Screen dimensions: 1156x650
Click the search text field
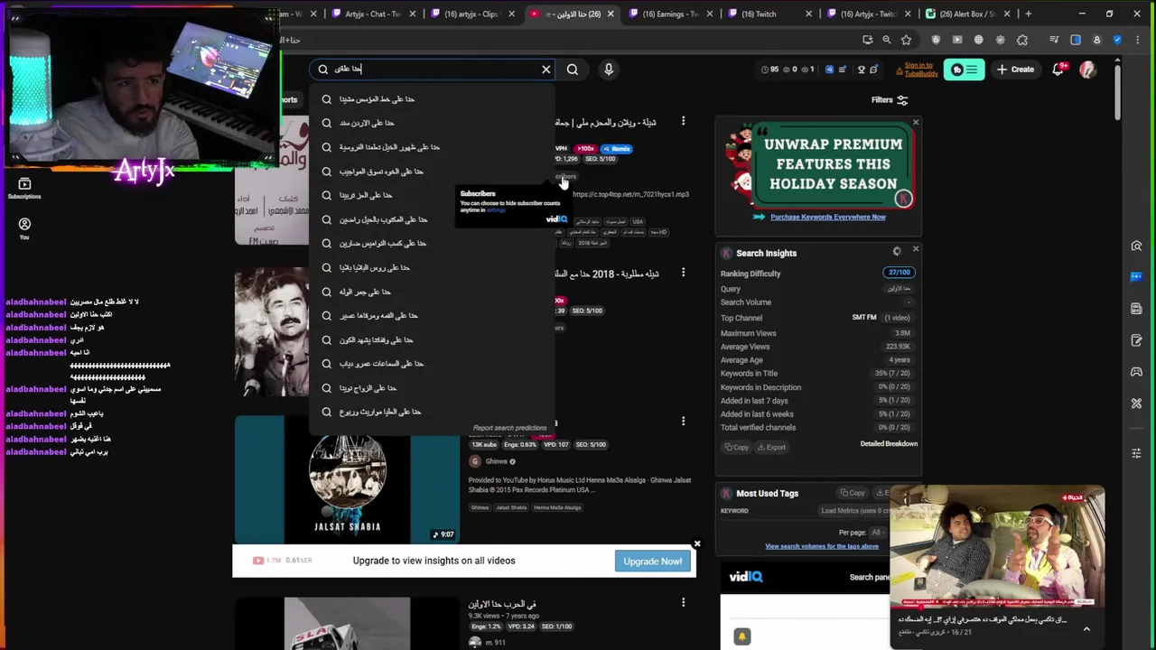(433, 70)
